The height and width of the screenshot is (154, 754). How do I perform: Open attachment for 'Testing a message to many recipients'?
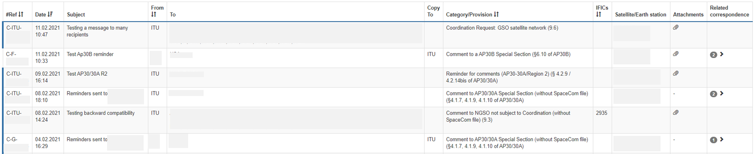click(x=676, y=27)
